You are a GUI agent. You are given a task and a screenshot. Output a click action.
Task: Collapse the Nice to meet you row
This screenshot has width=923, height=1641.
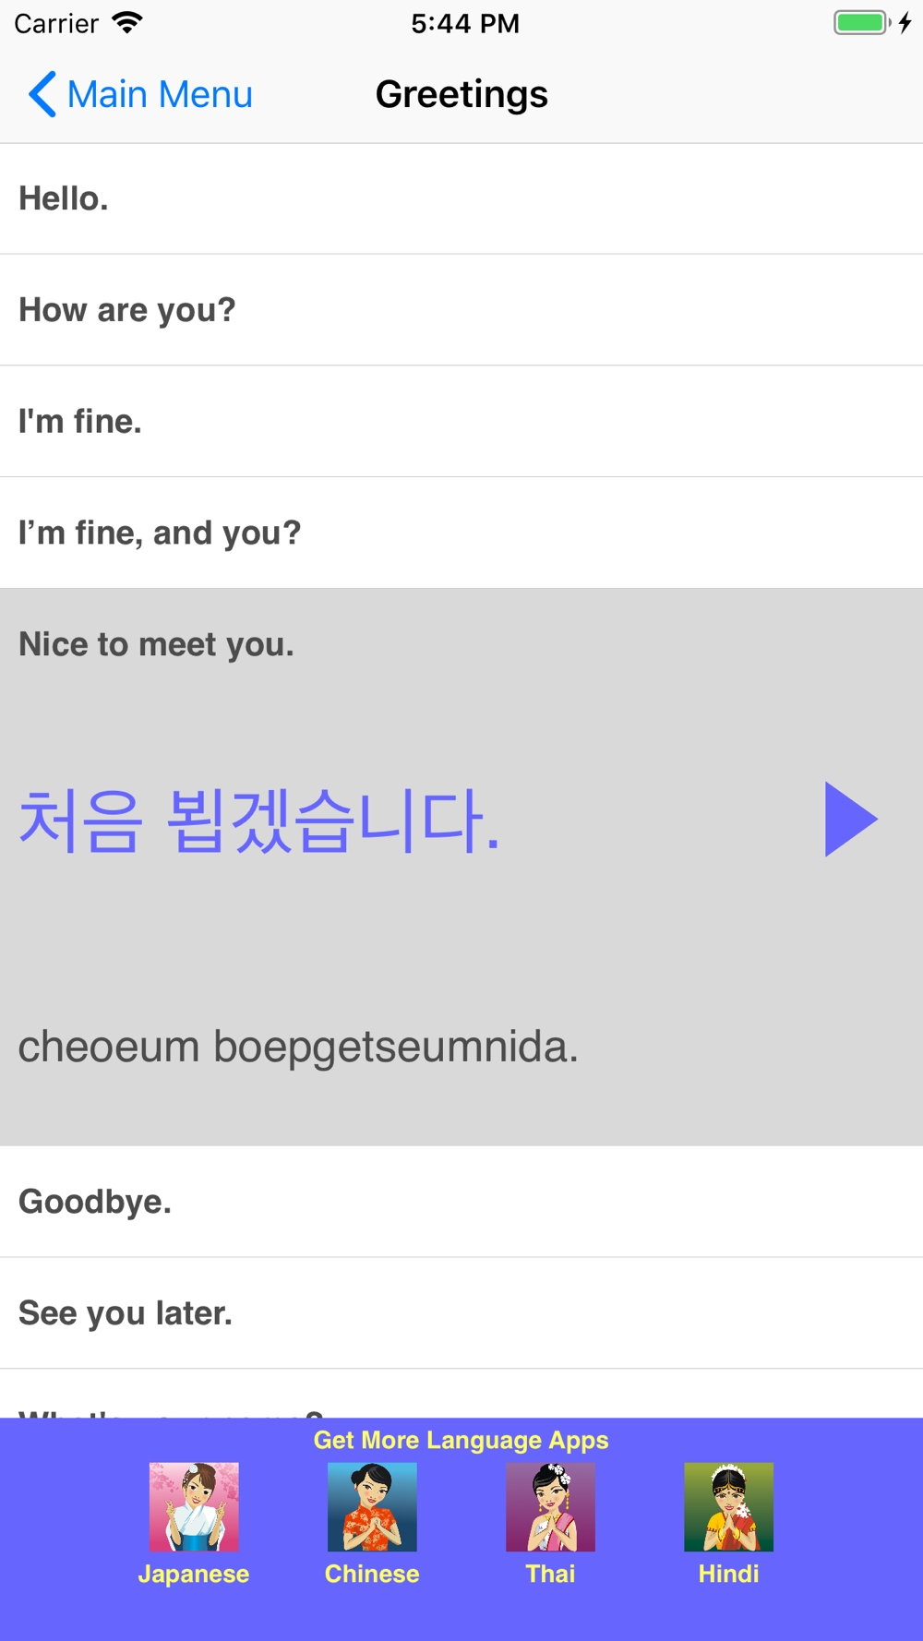point(156,644)
